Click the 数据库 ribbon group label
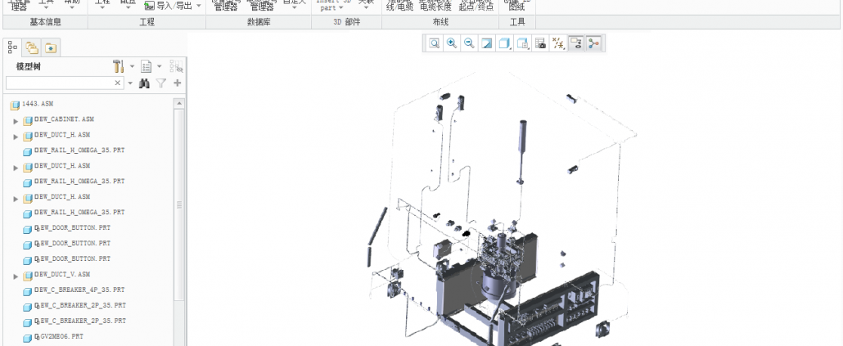Screen dimensions: 843x346 (259, 22)
